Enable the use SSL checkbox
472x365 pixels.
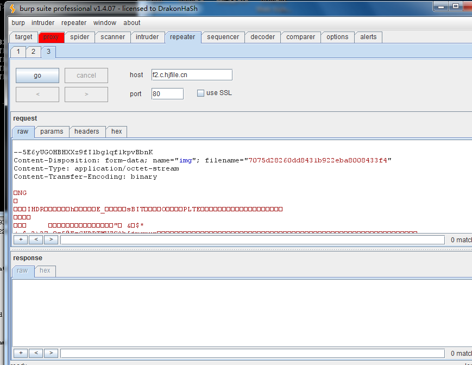click(x=200, y=93)
